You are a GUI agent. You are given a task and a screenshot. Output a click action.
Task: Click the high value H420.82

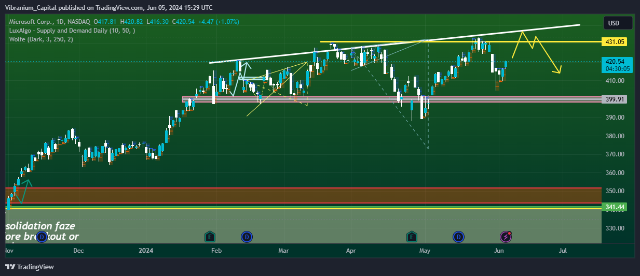point(132,22)
